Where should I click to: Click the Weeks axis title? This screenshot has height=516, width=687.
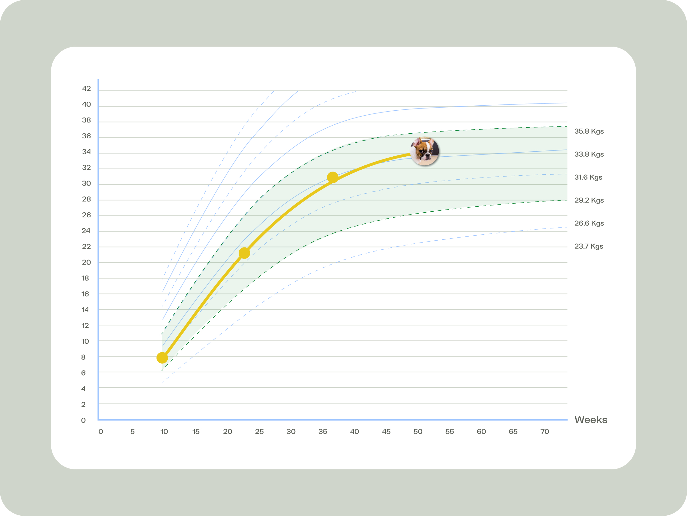(x=591, y=420)
